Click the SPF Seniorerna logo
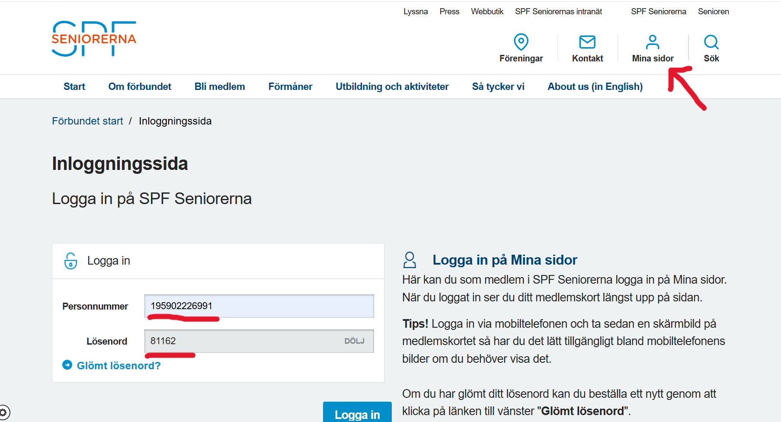The image size is (781, 422). pos(94,38)
